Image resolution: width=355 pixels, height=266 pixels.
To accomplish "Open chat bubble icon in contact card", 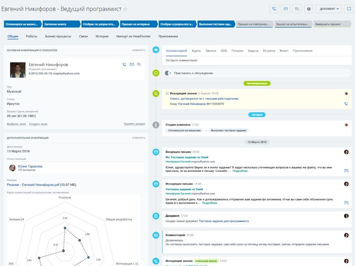I will click(139, 64).
